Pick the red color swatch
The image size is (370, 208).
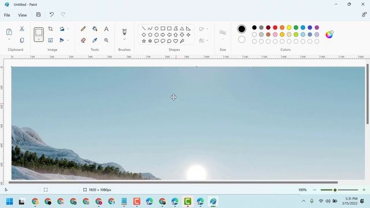pos(275,28)
